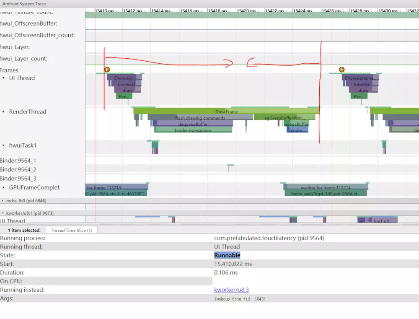
Task: Select the queueBuffer slice
Action: (296, 124)
